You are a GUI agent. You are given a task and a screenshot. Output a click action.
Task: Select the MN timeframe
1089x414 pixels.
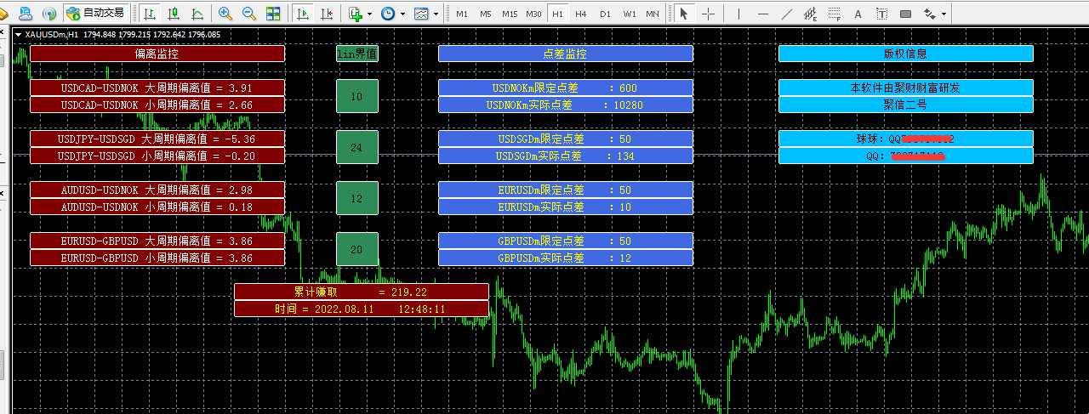[652, 14]
